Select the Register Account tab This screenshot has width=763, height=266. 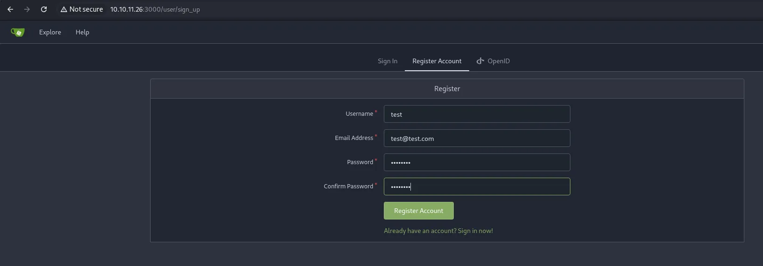(437, 61)
